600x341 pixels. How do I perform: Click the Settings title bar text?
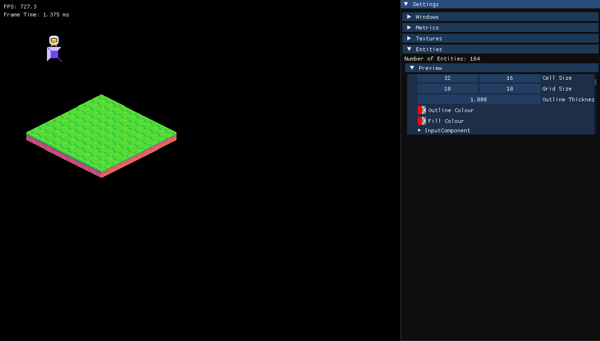[x=426, y=4]
